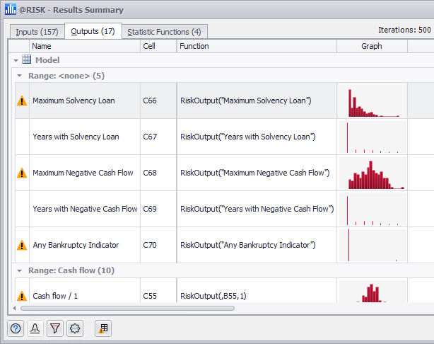434x344 pixels.
Task: Click the table with warning icon button
Action: click(103, 328)
